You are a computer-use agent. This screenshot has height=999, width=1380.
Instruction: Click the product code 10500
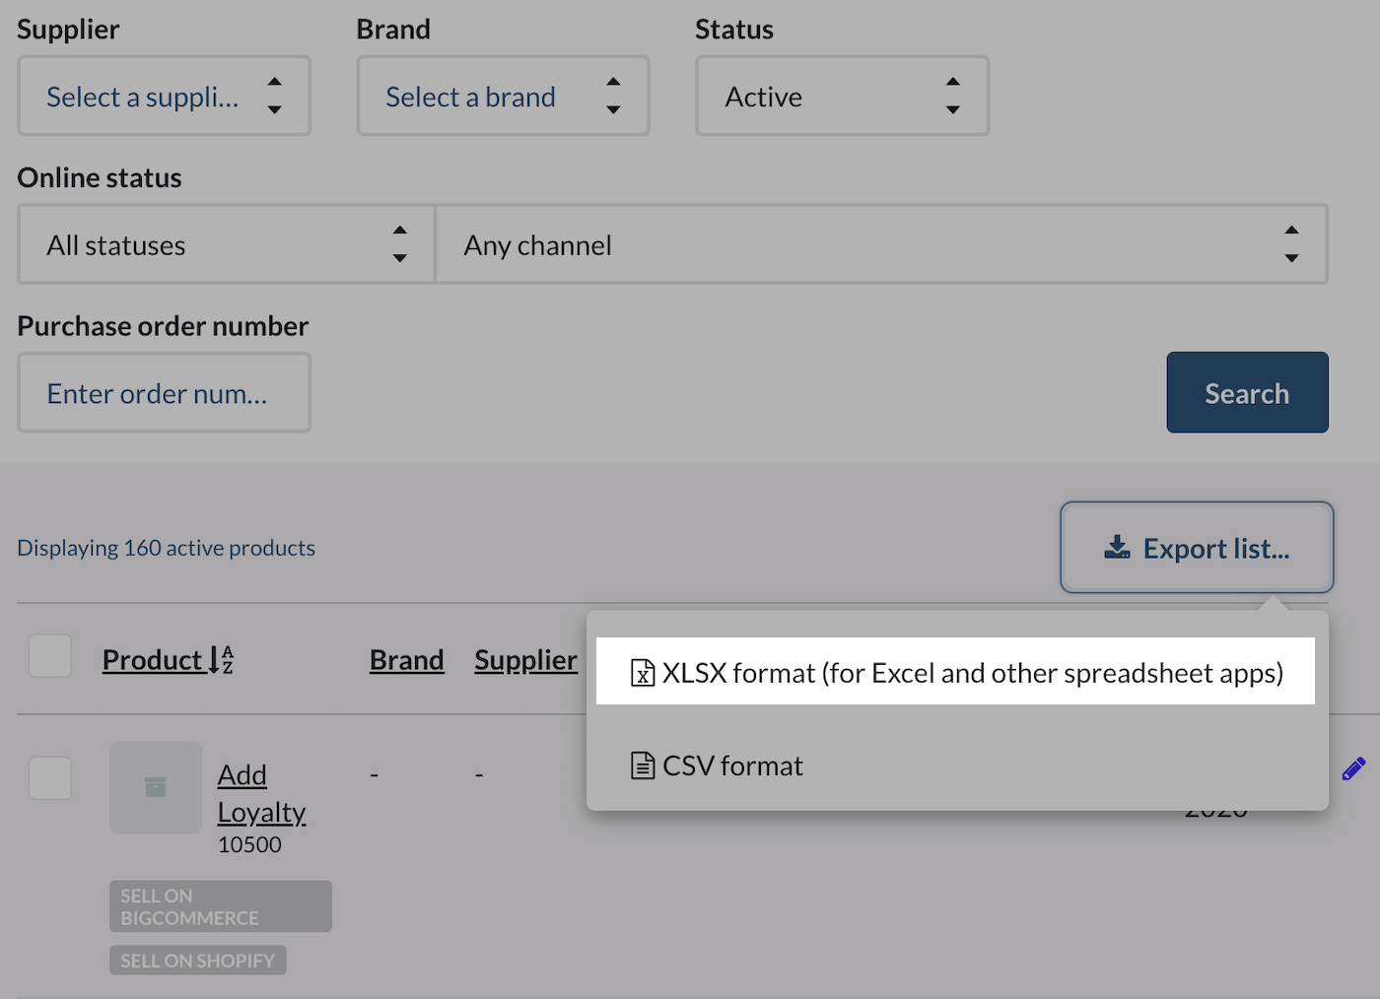(x=249, y=844)
